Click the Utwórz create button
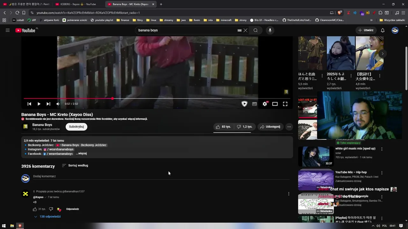Screen dimensions: 408x229 [366, 30]
